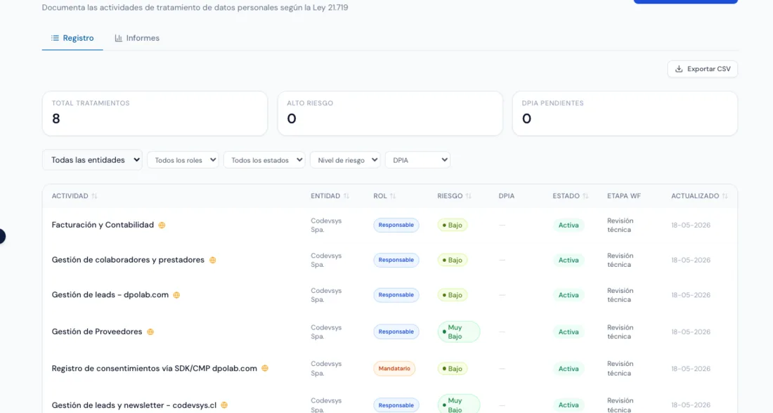Open the Todos los estados dropdown
The image size is (773, 413).
point(264,160)
